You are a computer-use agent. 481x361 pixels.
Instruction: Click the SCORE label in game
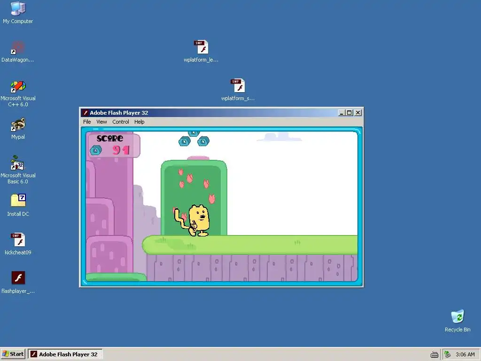(x=110, y=139)
